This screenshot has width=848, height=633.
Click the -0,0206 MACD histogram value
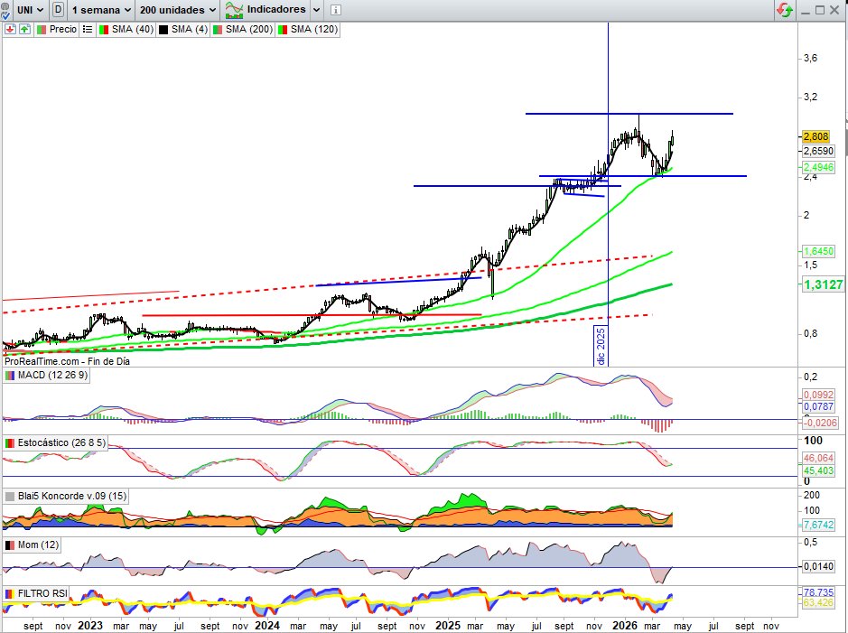tap(820, 423)
